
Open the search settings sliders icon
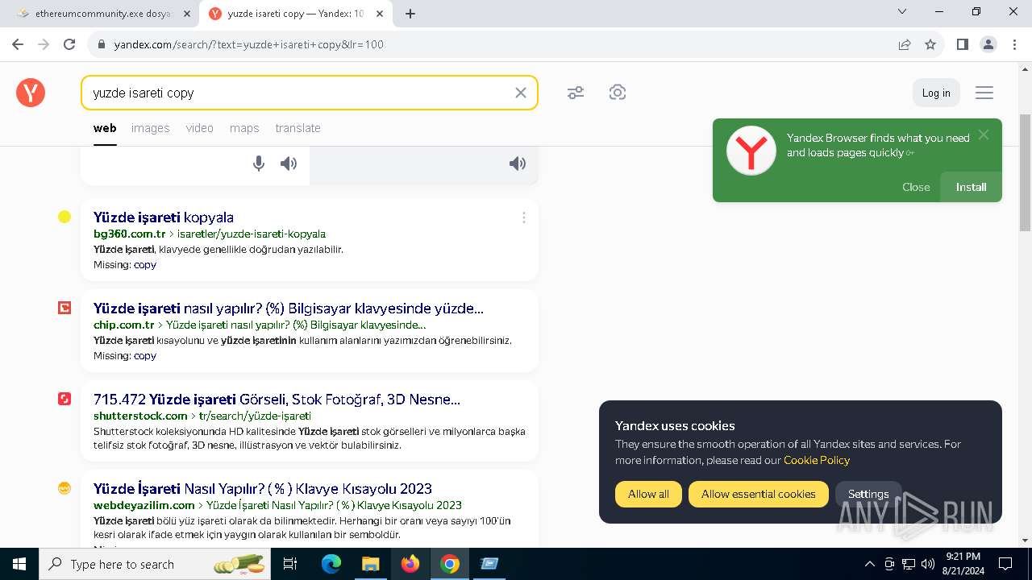pyautogui.click(x=576, y=93)
